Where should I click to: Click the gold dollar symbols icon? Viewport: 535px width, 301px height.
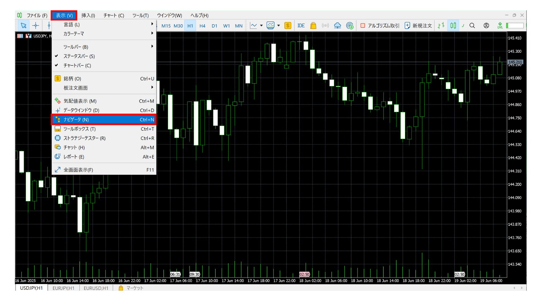pos(288,26)
